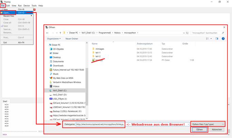Click the Abbrechen button
This screenshot has height=138, width=232.
pos(216,130)
